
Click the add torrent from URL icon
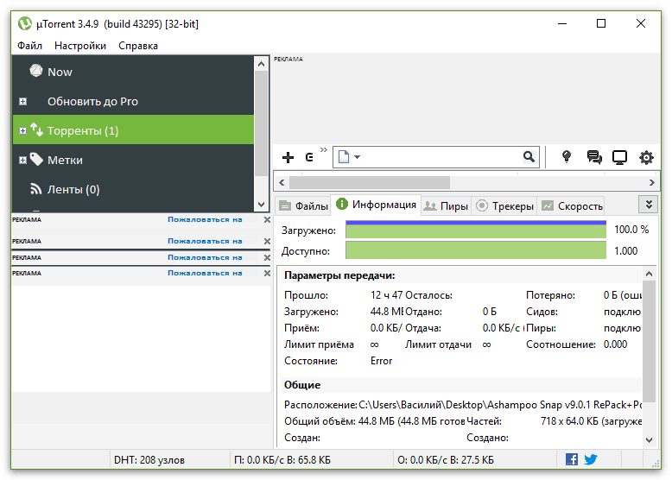(309, 157)
